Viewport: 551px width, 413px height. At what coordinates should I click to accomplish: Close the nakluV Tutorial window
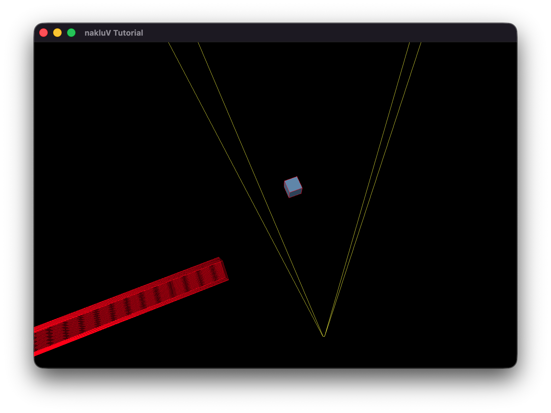tap(43, 33)
